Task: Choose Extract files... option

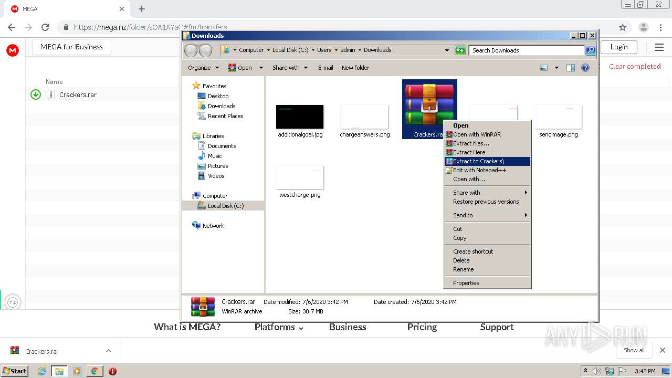Action: (x=487, y=143)
